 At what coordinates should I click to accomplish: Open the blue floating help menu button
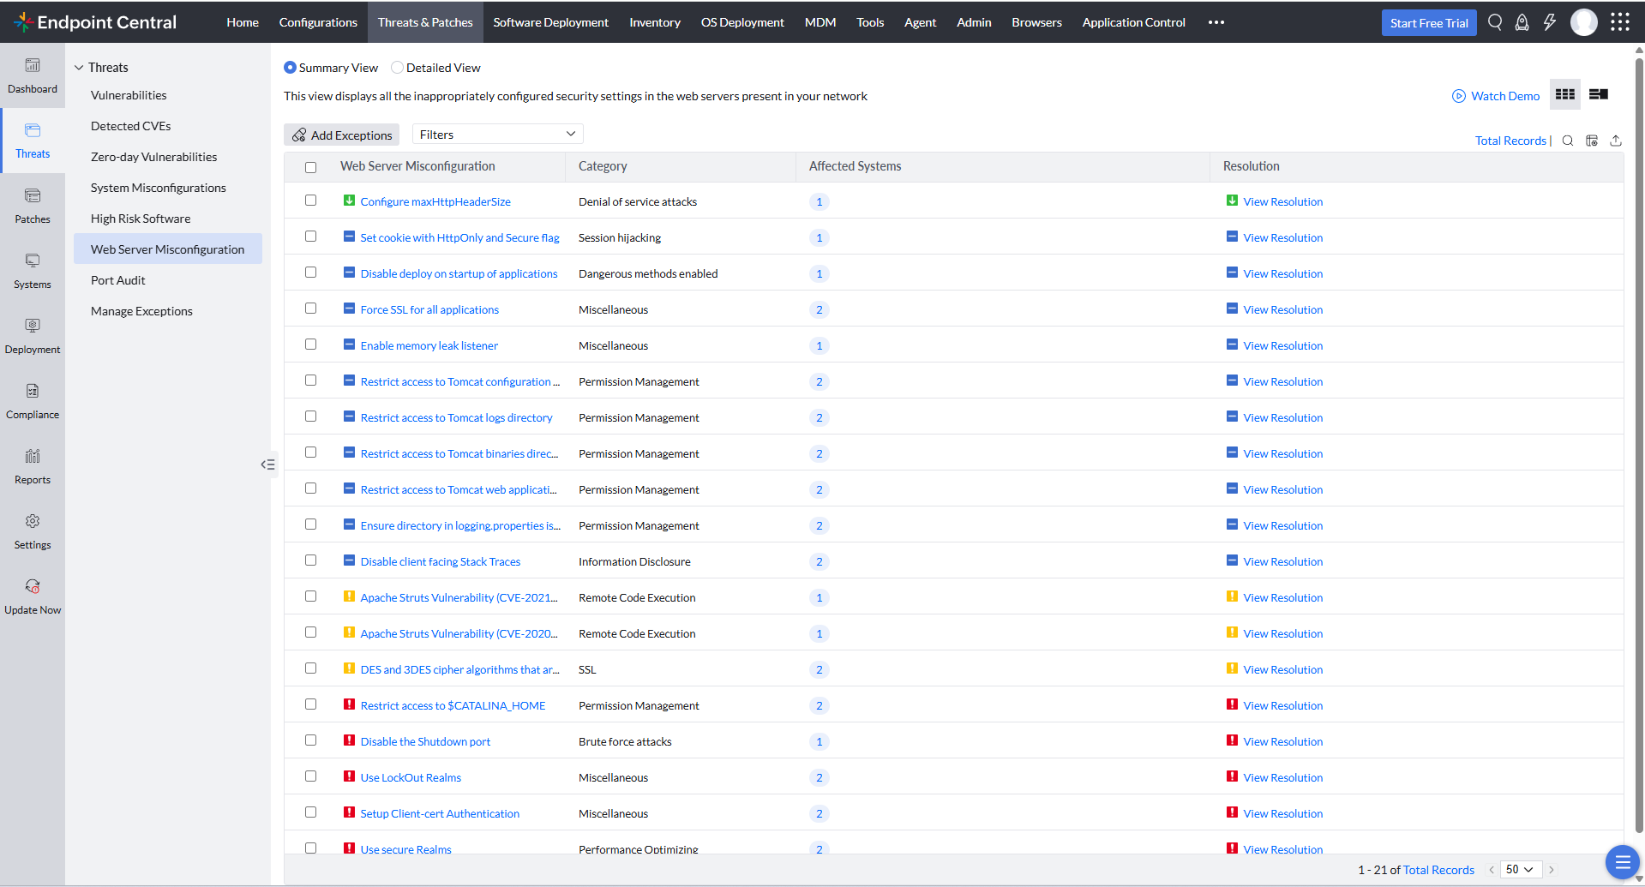[x=1622, y=862]
